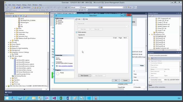Expand the Roles folder in Object Explorer
The width and height of the screenshot is (183, 102).
point(15,28)
